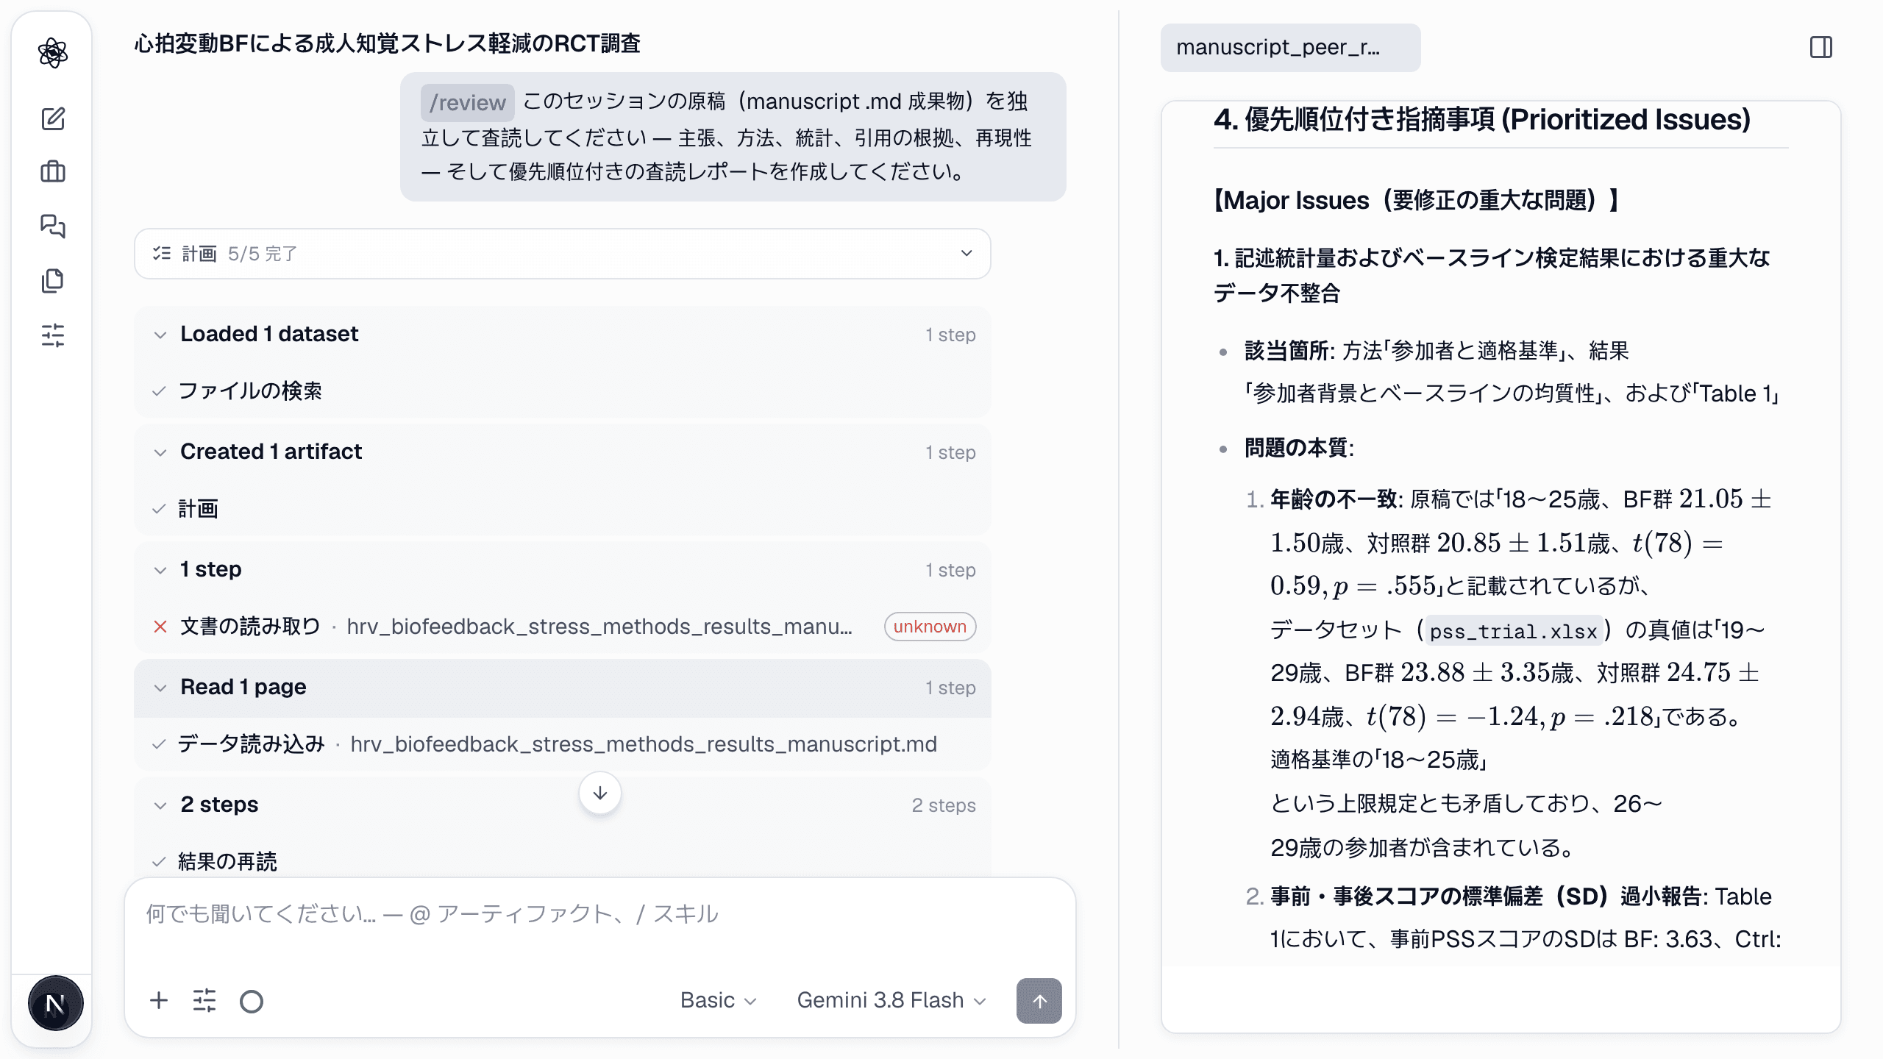1883x1059 pixels.
Task: Open the composer tools sliders icon
Action: 204,1000
